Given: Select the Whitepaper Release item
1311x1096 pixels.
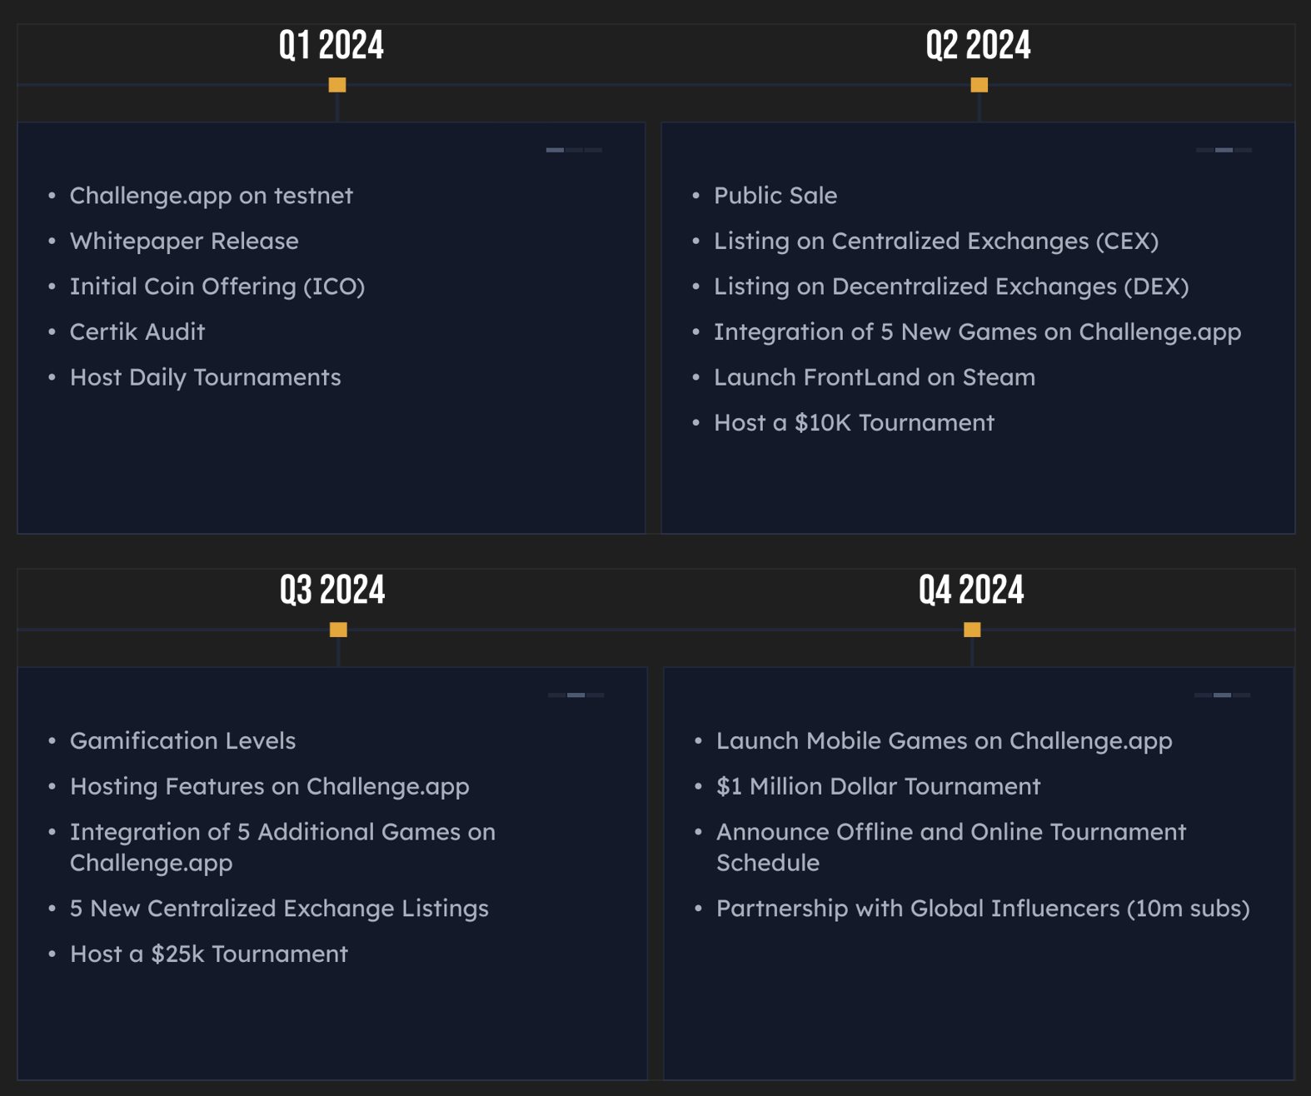Looking at the screenshot, I should click(184, 241).
